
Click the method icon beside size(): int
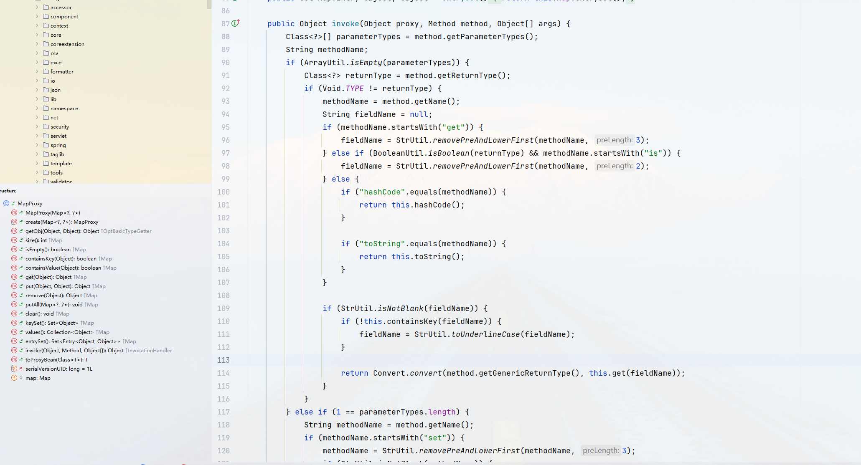[14, 240]
